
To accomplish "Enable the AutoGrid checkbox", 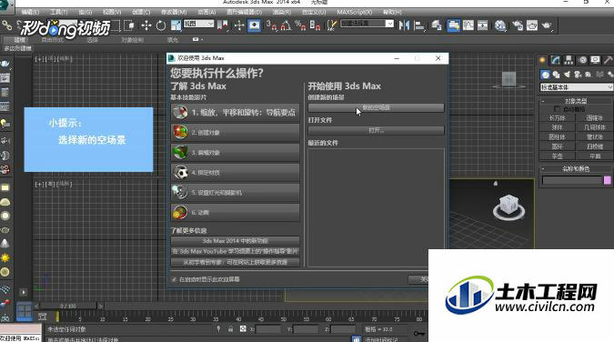I will click(x=557, y=109).
